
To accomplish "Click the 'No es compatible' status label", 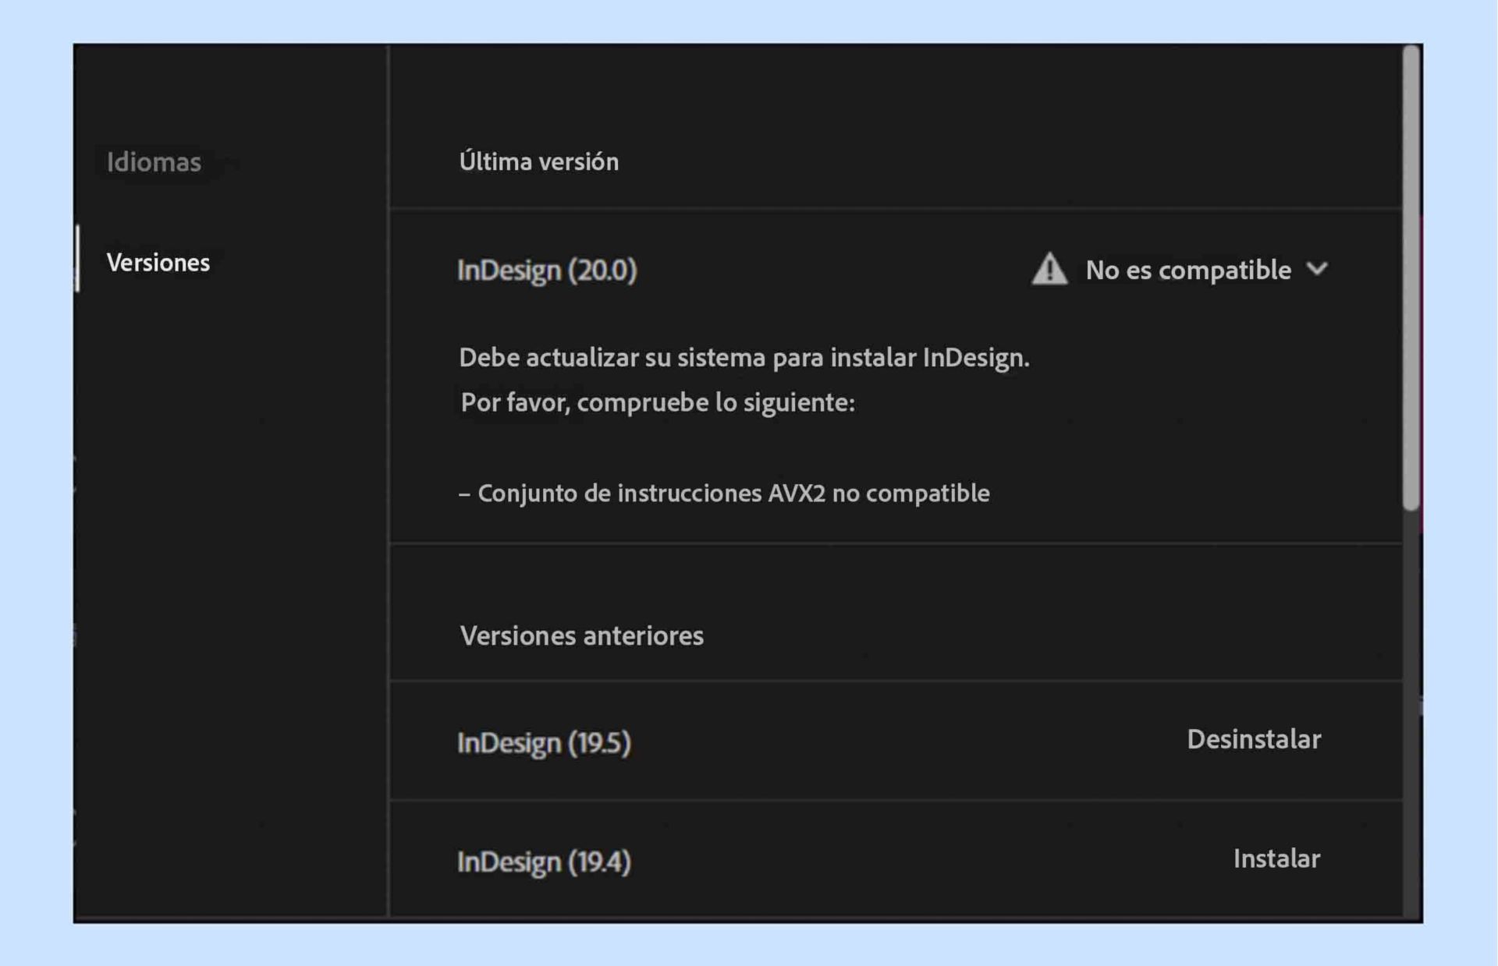I will point(1187,270).
